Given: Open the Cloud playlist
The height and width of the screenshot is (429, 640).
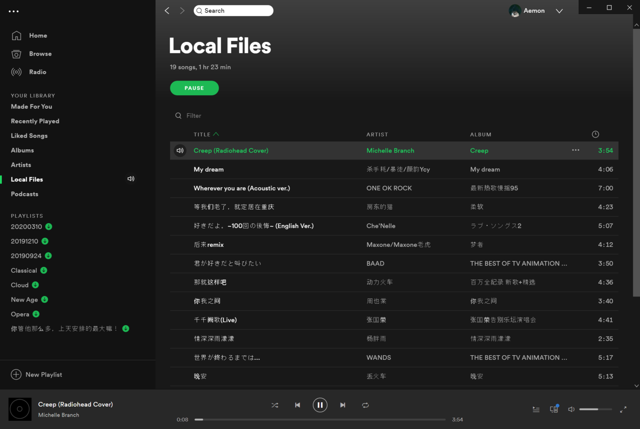Looking at the screenshot, I should 20,285.
